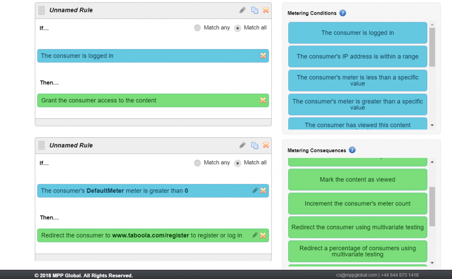Remove 'Grant the consumer access' consequence
Screen dimensions: 452x279
tap(263, 101)
